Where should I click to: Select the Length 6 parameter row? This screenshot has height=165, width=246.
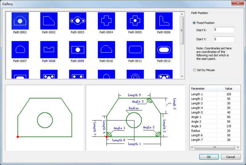click(x=215, y=135)
